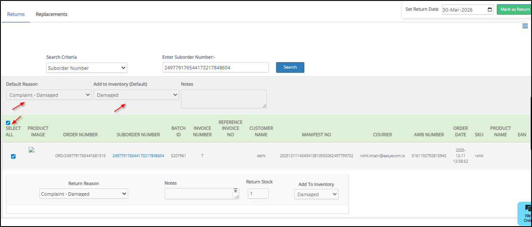Open the row's Add To Inventory dropdown

pyautogui.click(x=316, y=194)
